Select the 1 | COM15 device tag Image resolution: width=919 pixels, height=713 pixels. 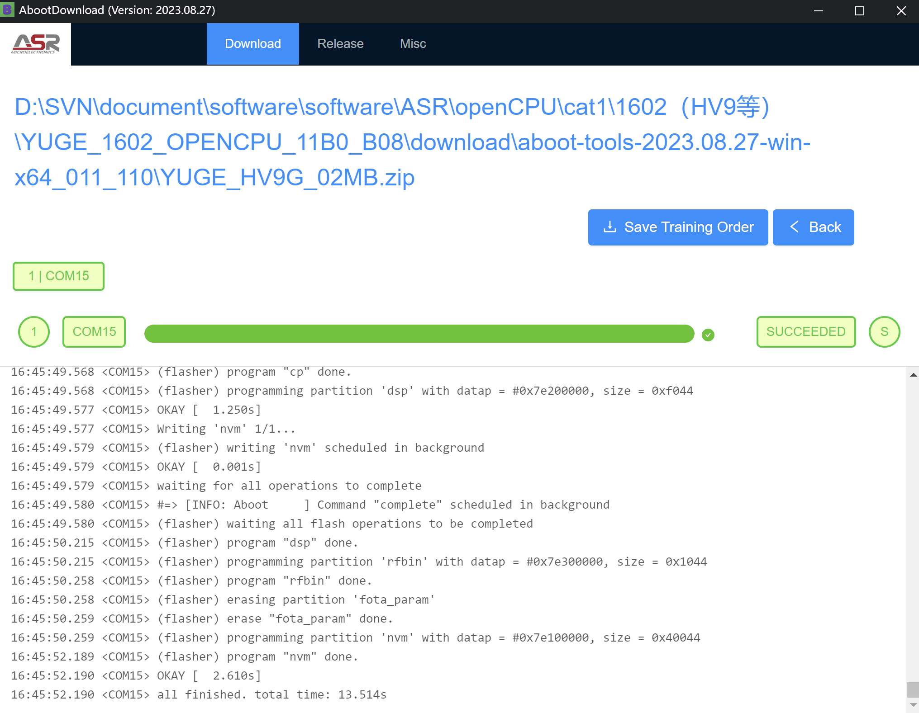pos(58,276)
